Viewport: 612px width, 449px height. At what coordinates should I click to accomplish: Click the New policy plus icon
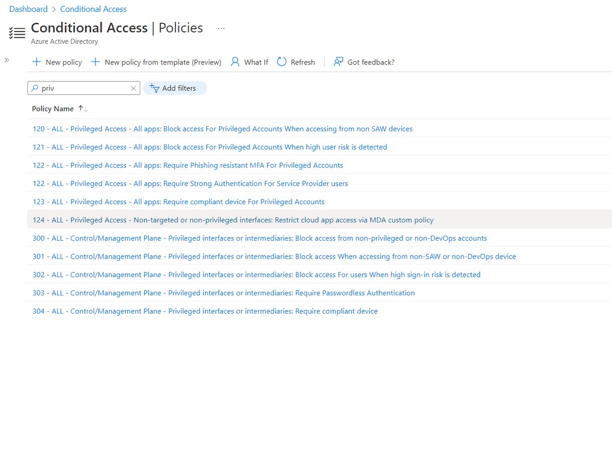[36, 62]
